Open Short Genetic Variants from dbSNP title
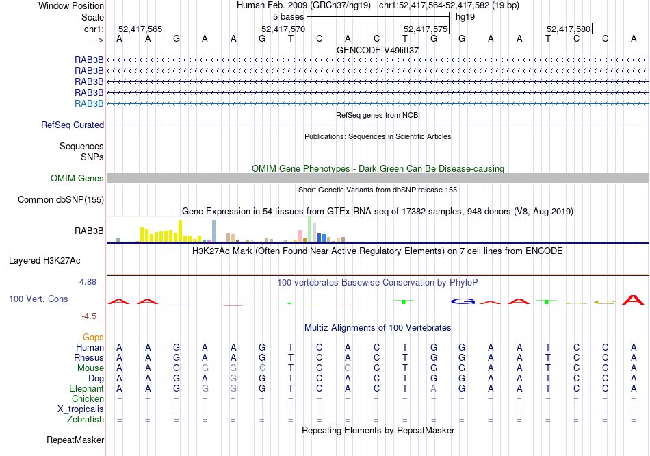This screenshot has width=650, height=456. (x=378, y=190)
